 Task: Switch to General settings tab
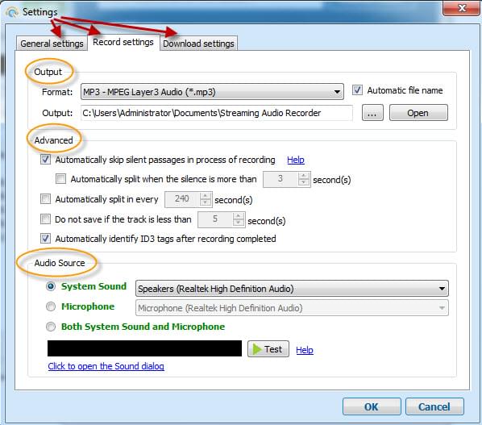52,44
